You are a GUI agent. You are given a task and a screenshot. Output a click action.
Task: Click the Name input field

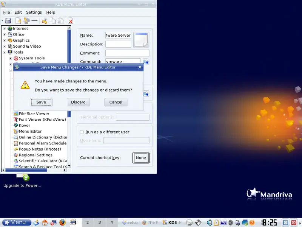coord(118,35)
